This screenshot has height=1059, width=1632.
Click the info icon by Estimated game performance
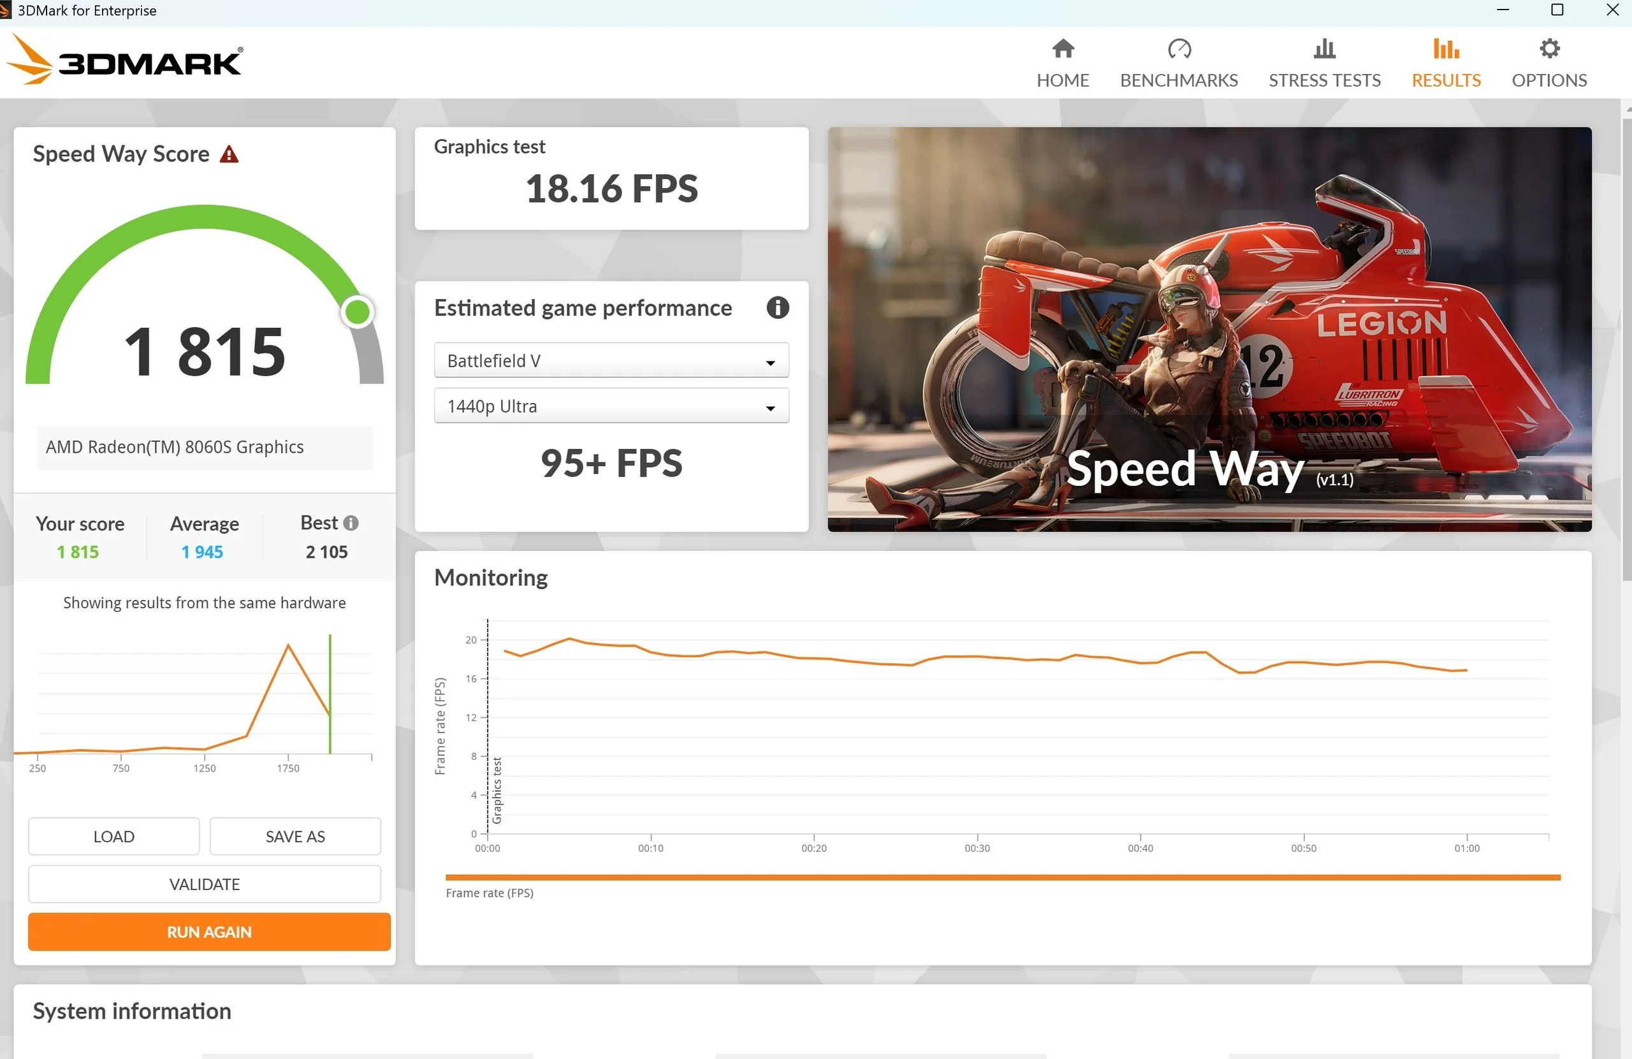pos(777,308)
